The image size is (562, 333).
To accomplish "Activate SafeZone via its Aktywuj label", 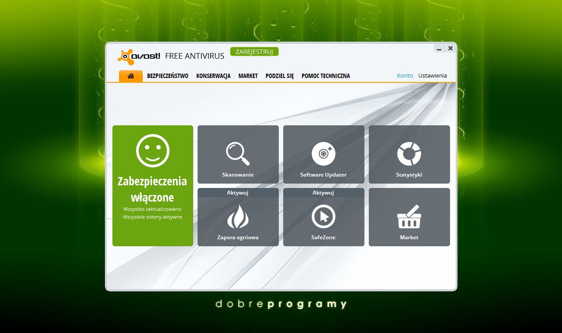I will [x=324, y=192].
